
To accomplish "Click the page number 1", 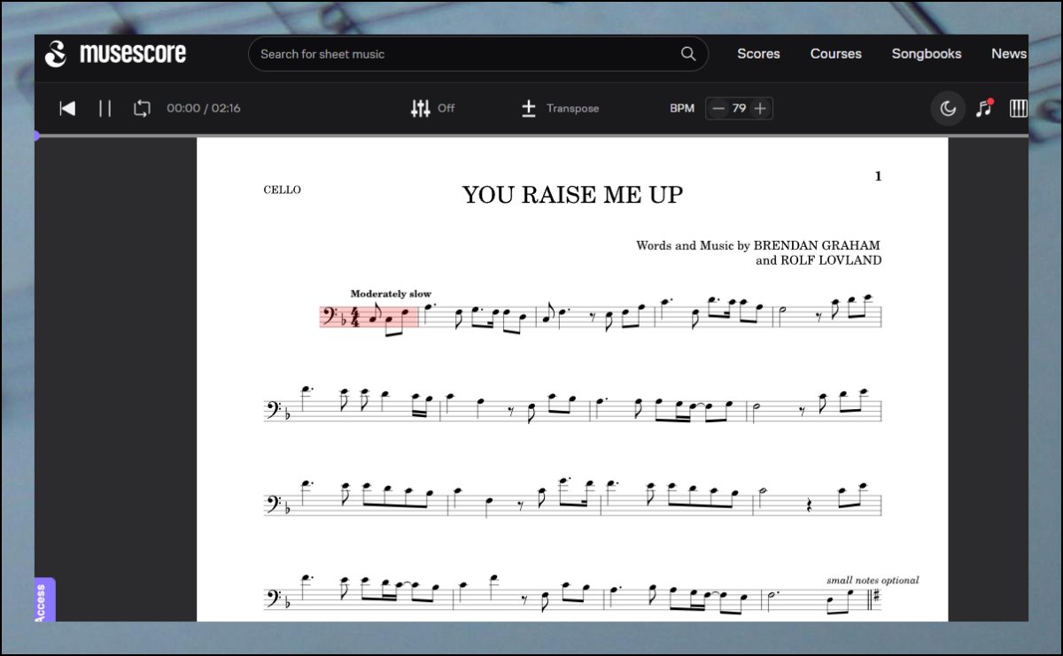I will coord(878,176).
